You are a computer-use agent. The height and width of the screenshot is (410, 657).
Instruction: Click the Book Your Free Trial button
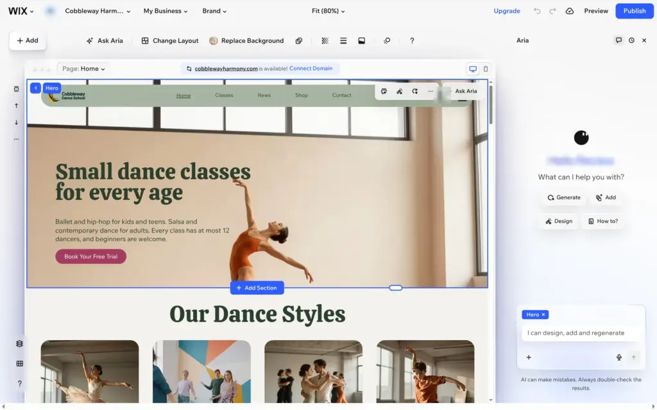pos(91,256)
